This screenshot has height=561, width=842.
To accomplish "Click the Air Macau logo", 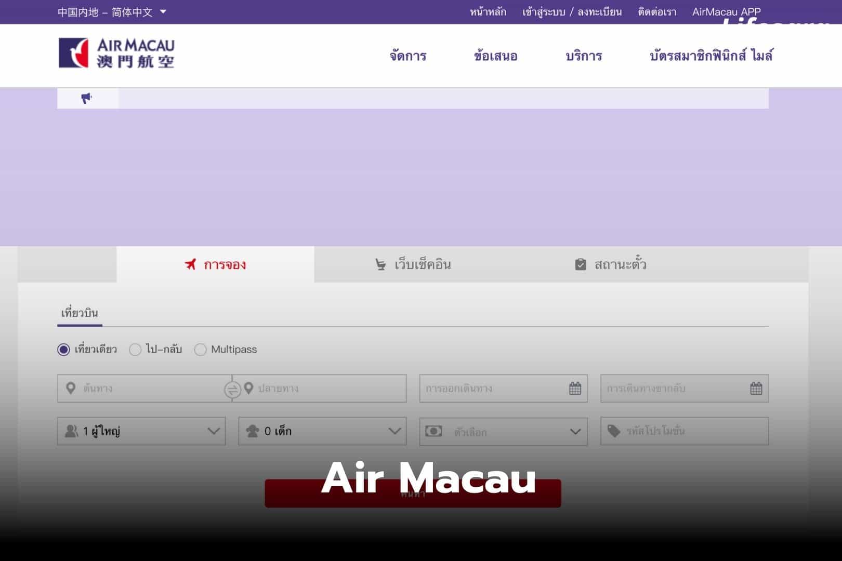I will point(116,53).
